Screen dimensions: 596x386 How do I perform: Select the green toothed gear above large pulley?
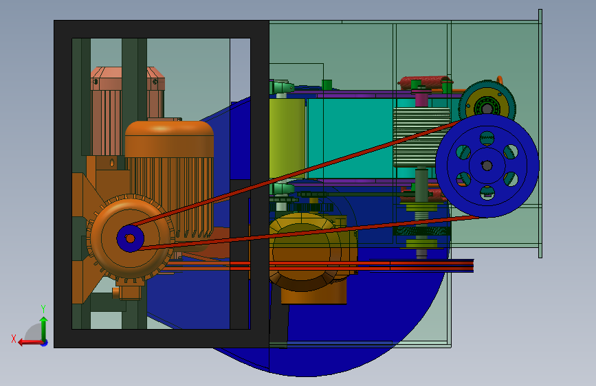(487, 99)
